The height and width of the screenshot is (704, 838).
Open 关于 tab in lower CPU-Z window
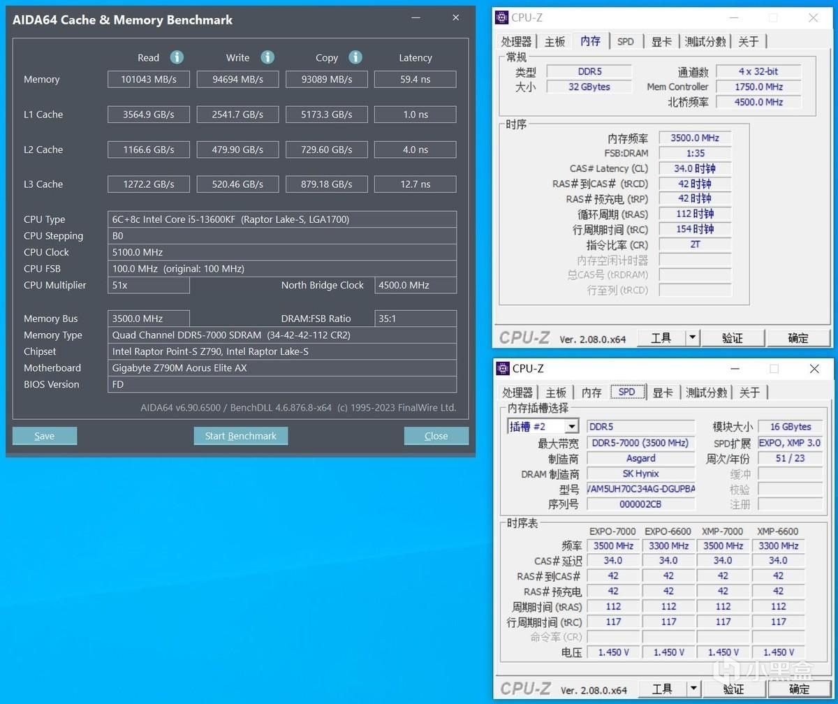[750, 393]
